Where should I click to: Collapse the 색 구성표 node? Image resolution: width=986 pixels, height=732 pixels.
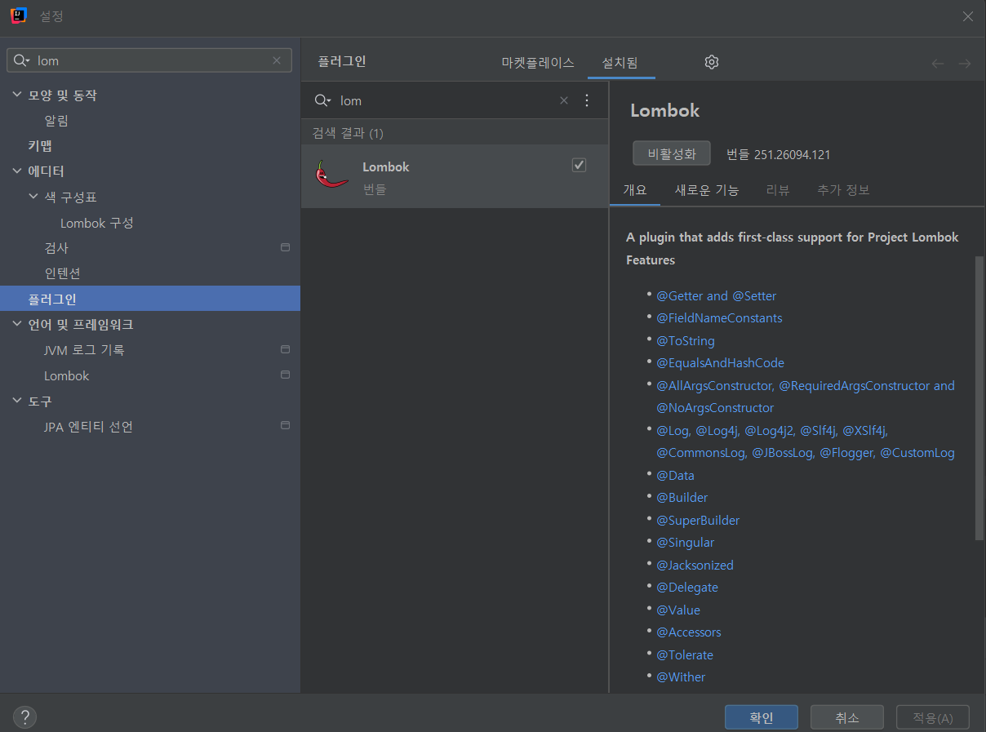33,197
